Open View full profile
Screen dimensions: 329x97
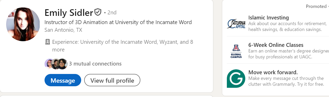tap(112, 80)
